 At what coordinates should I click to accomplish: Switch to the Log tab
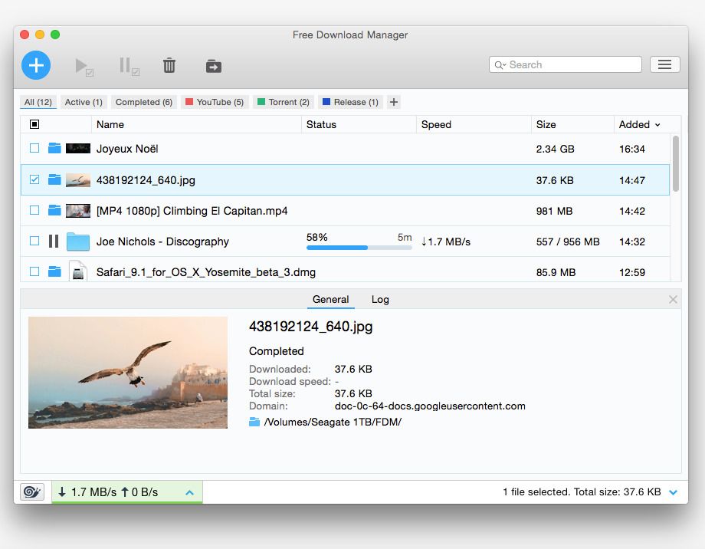pyautogui.click(x=380, y=300)
